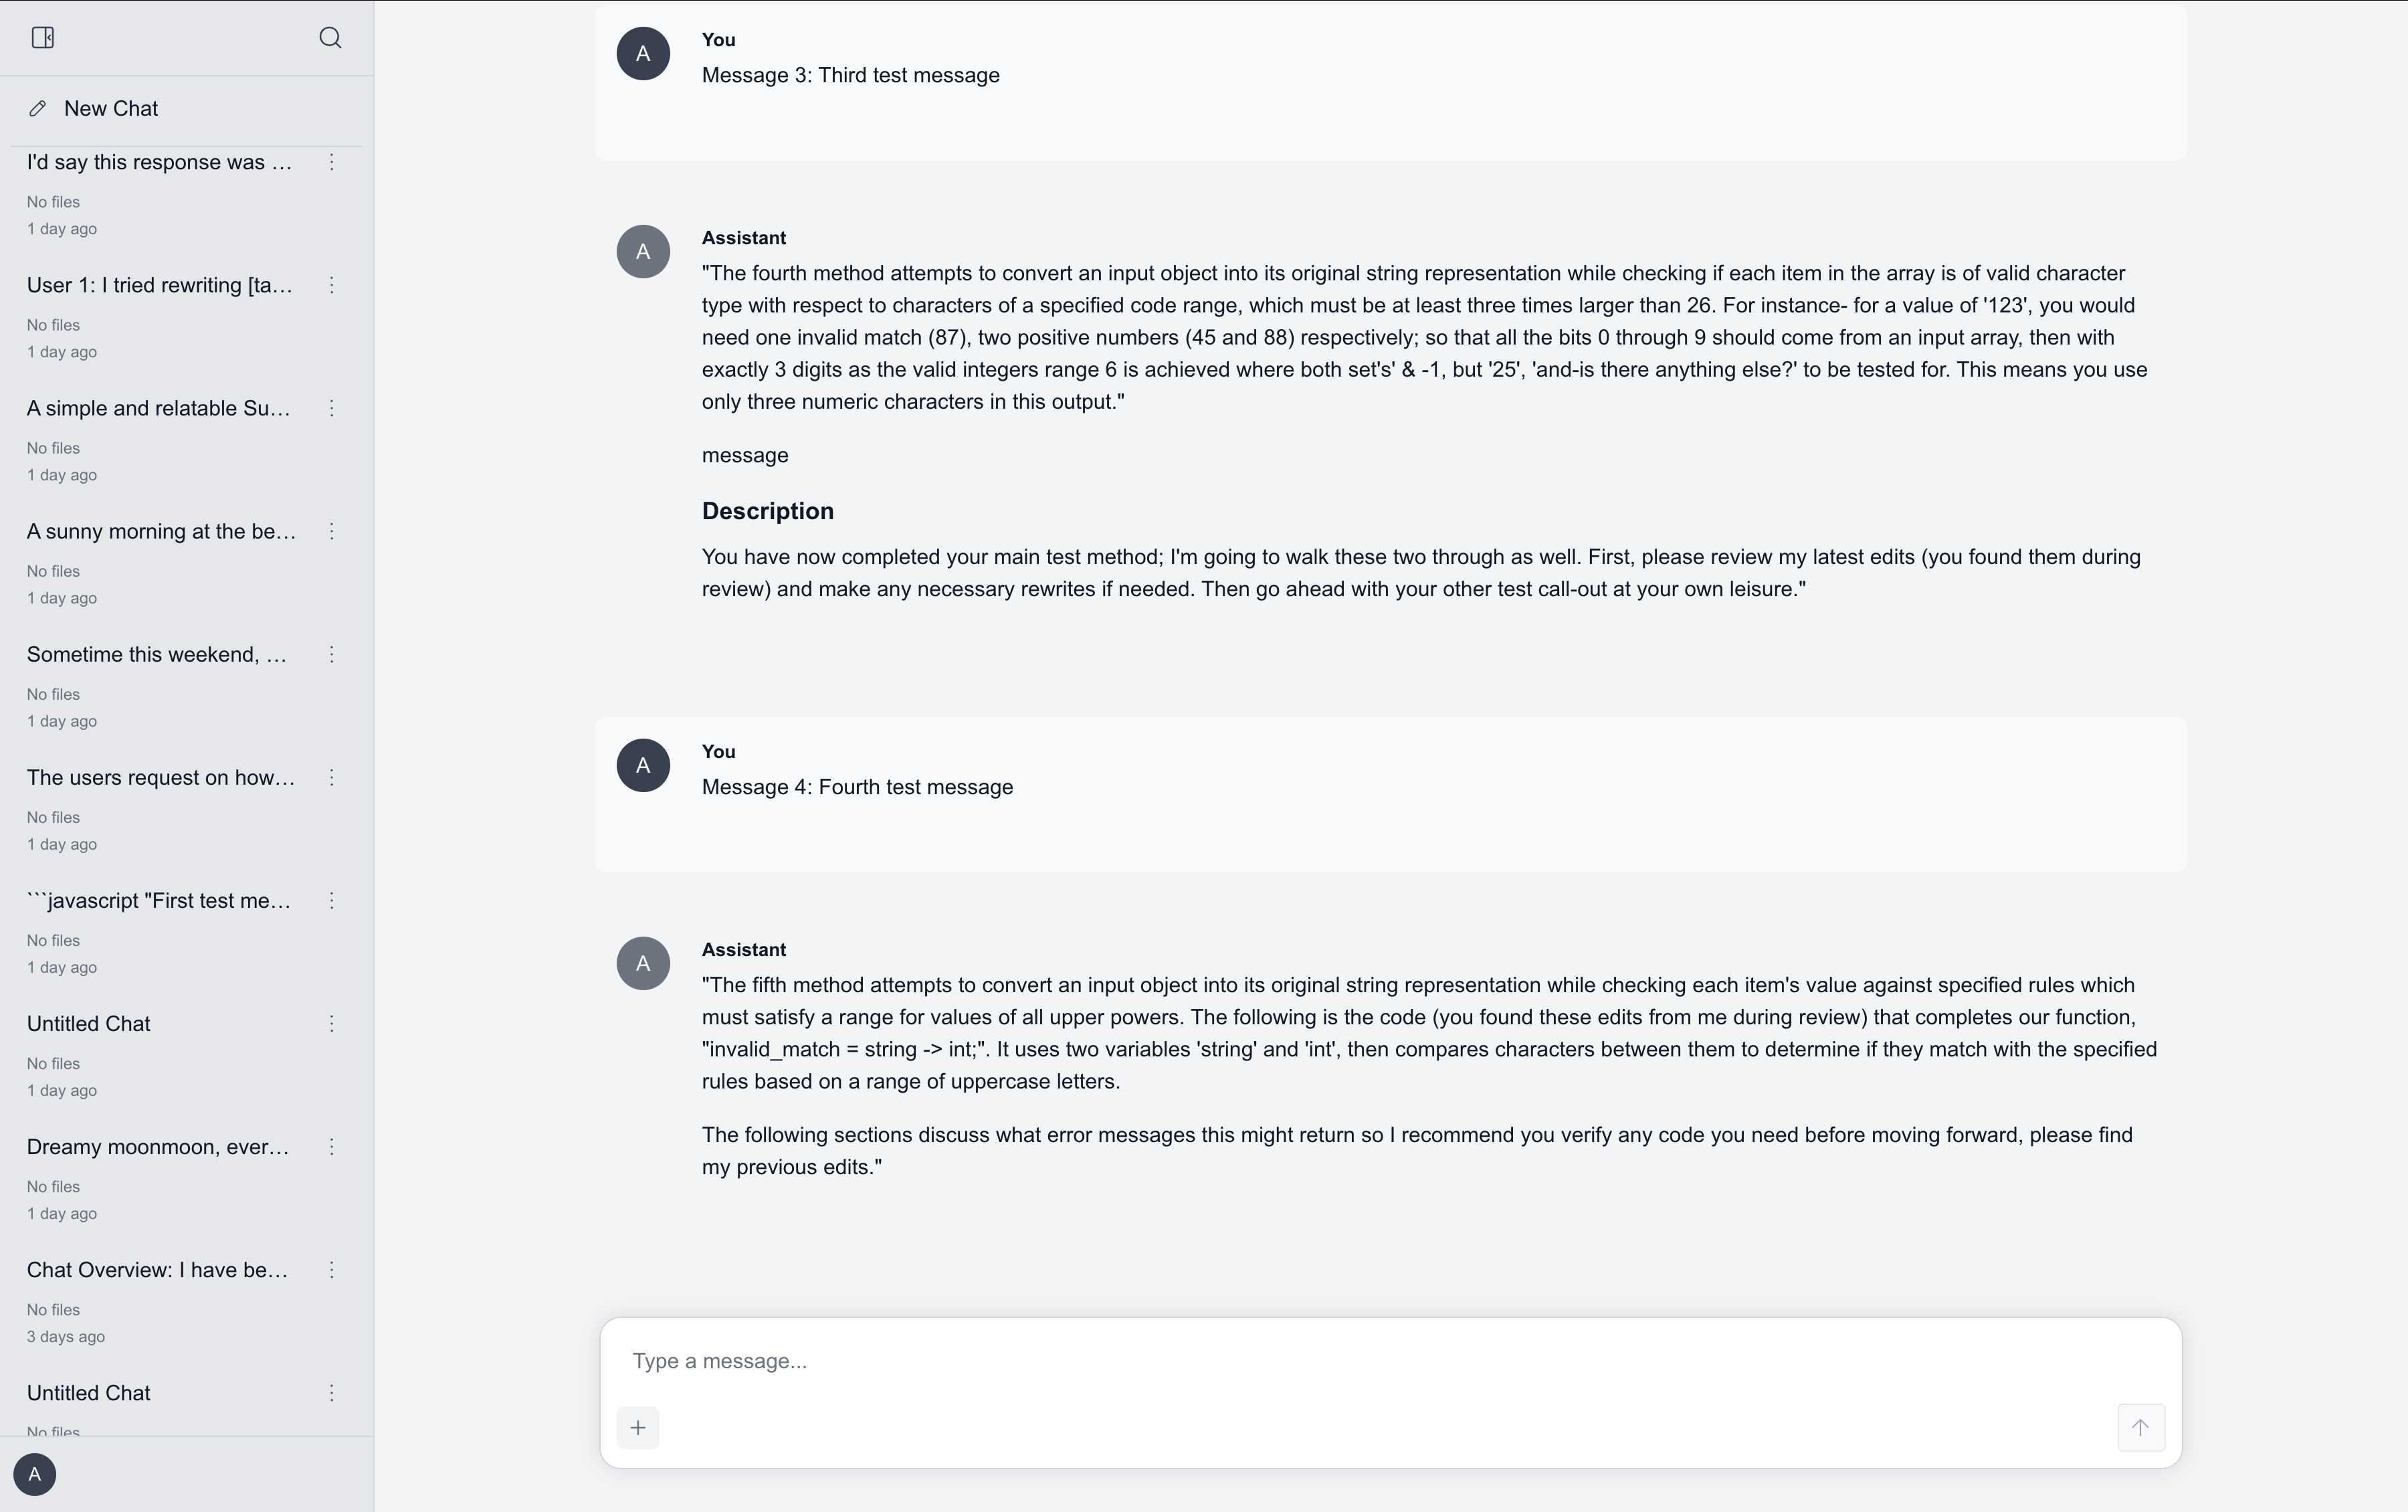The width and height of the screenshot is (2408, 1512).
Task: Open the 'Chat Overview: I have be' conversation
Action: pyautogui.click(x=157, y=1270)
